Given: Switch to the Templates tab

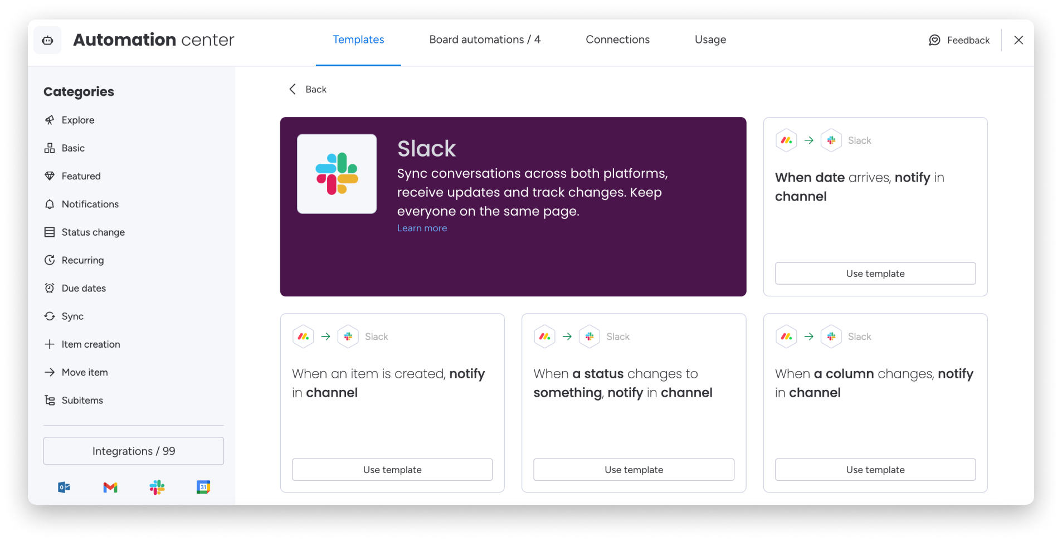Looking at the screenshot, I should (358, 40).
